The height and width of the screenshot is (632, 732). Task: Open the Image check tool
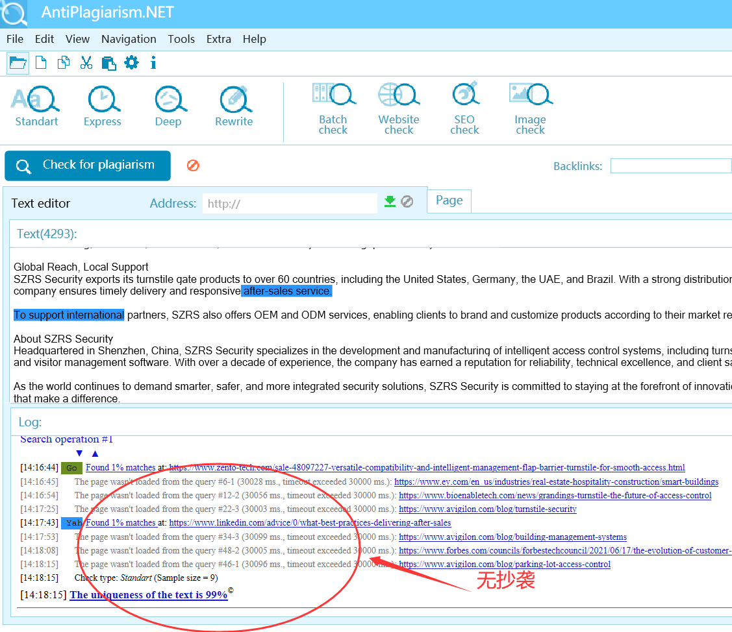[x=530, y=109]
